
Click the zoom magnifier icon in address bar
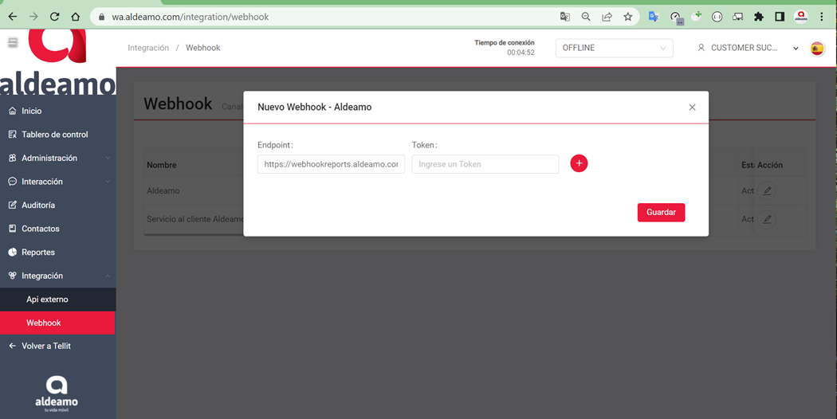586,17
